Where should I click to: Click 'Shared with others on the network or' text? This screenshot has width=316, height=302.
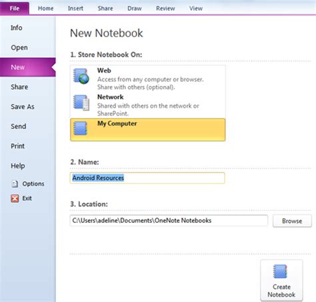[x=148, y=106]
